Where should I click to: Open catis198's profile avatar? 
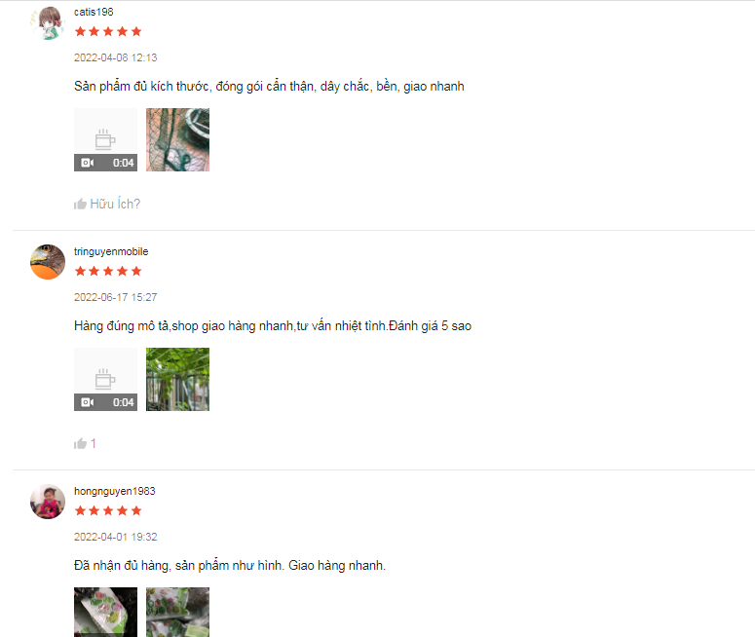point(47,22)
